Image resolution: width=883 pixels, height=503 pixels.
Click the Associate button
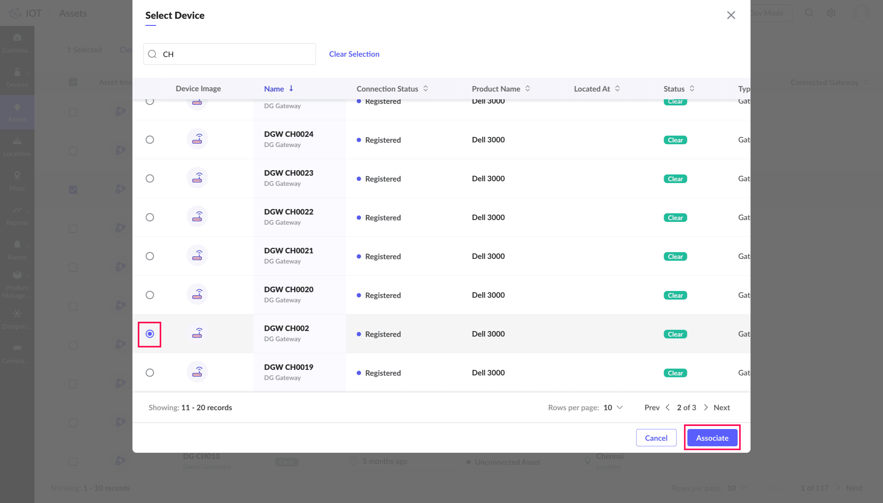click(712, 438)
